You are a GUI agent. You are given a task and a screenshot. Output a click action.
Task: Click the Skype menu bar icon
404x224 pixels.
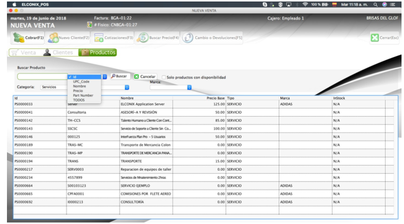pos(264,4)
